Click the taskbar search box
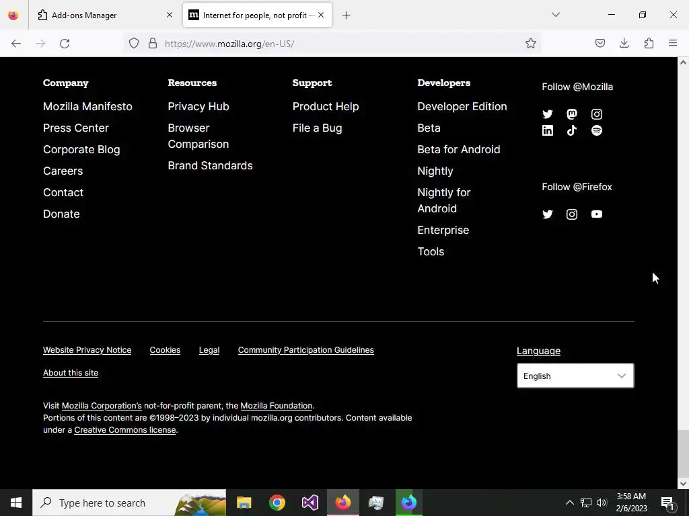The image size is (689, 516). [x=129, y=503]
